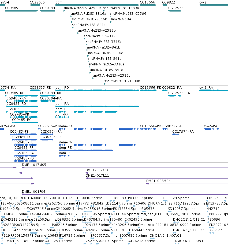Click the CG15666-RD transcript

[148, 91]
